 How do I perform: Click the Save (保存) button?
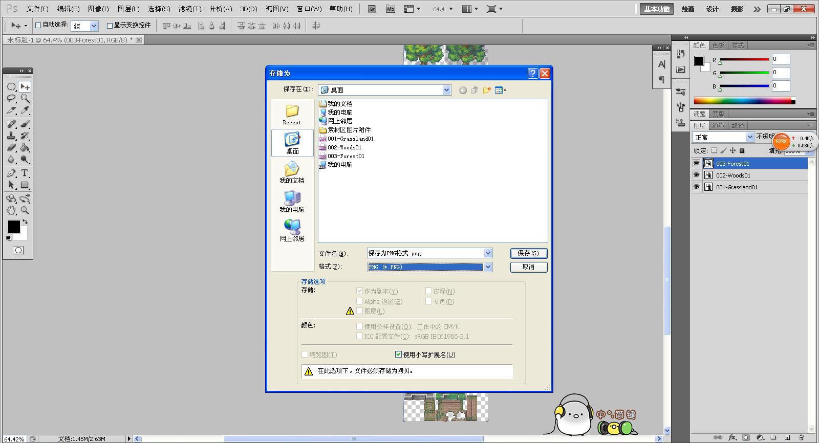529,253
